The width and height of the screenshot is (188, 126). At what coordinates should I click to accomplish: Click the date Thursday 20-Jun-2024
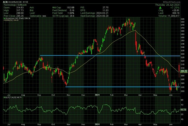tap(167, 5)
